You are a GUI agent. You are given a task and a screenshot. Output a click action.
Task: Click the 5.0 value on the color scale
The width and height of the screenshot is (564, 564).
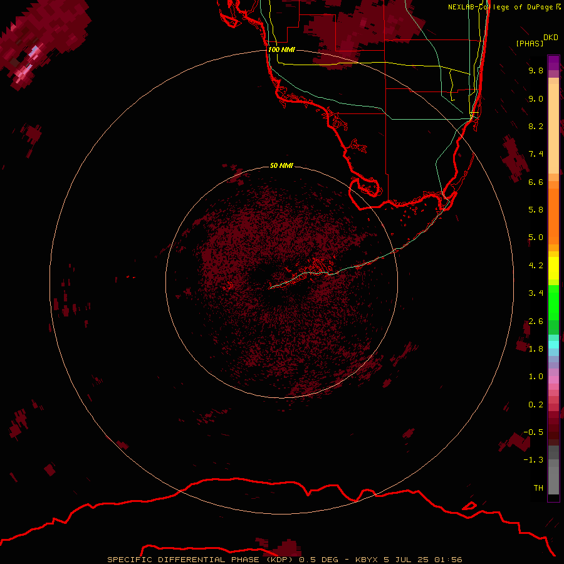[x=536, y=238]
